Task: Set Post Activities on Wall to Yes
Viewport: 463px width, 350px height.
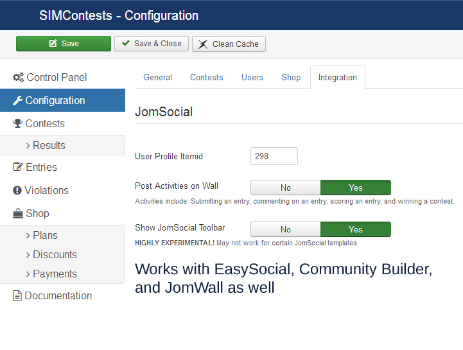Action: [x=356, y=188]
